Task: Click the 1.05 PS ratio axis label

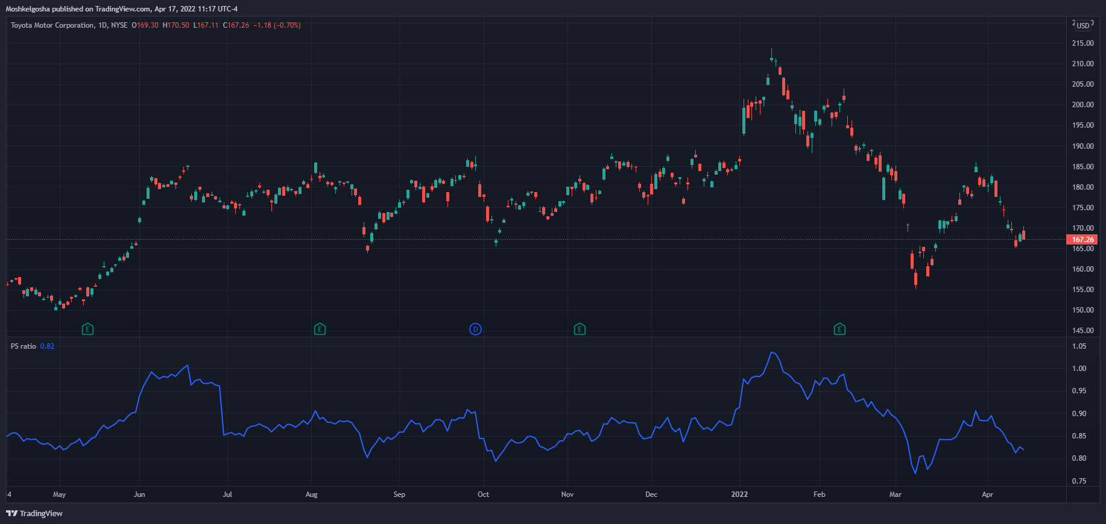Action: click(1079, 346)
